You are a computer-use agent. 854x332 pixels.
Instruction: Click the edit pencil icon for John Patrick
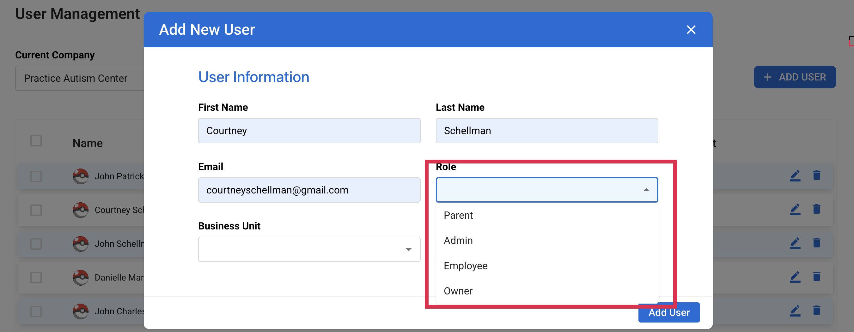(x=795, y=175)
